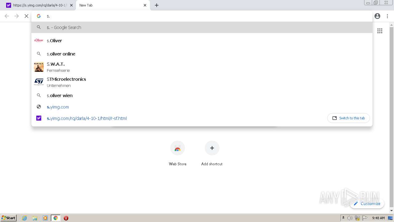The image size is (394, 222).
Task: Open the s.yimg.com suggestion
Action: [202, 107]
